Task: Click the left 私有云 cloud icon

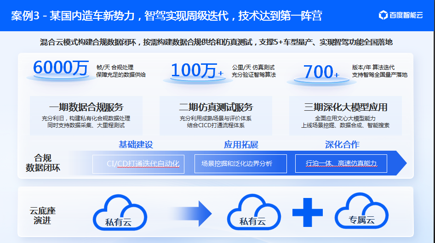Action: click(120, 213)
